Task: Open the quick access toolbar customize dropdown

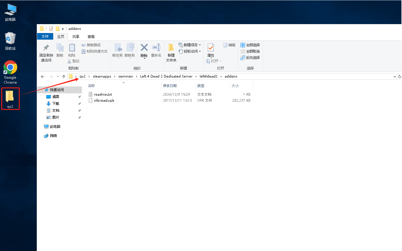Action: [63, 29]
